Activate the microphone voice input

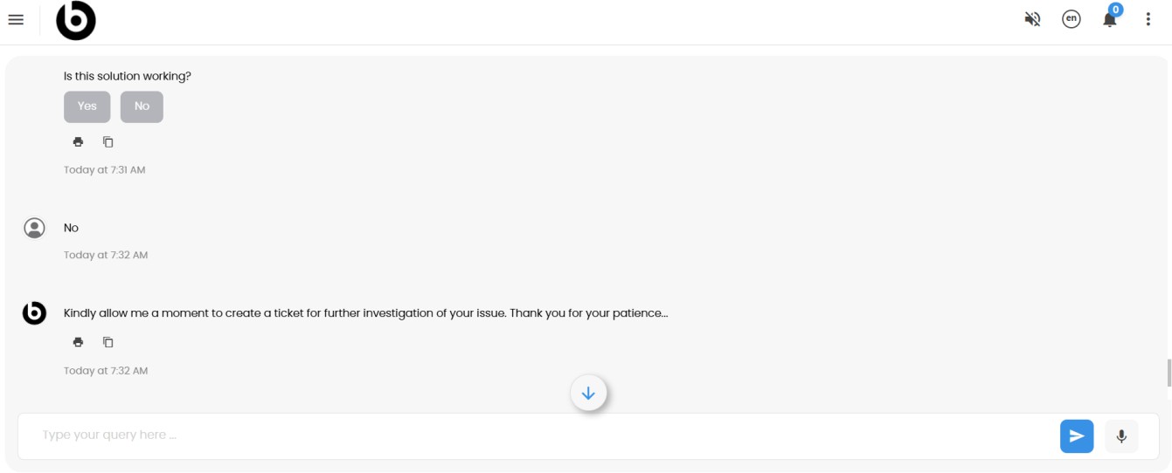pos(1121,436)
